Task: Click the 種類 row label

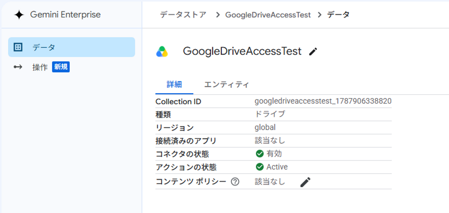Action: click(163, 115)
